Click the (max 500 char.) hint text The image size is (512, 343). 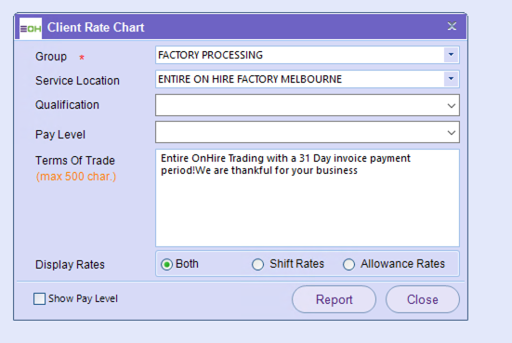tap(76, 177)
